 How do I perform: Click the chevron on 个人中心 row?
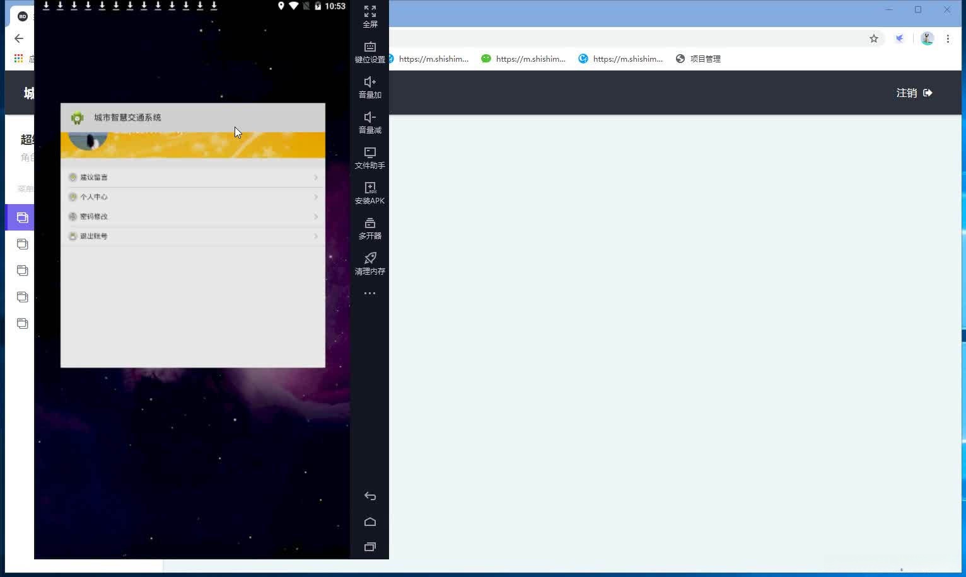tap(316, 197)
